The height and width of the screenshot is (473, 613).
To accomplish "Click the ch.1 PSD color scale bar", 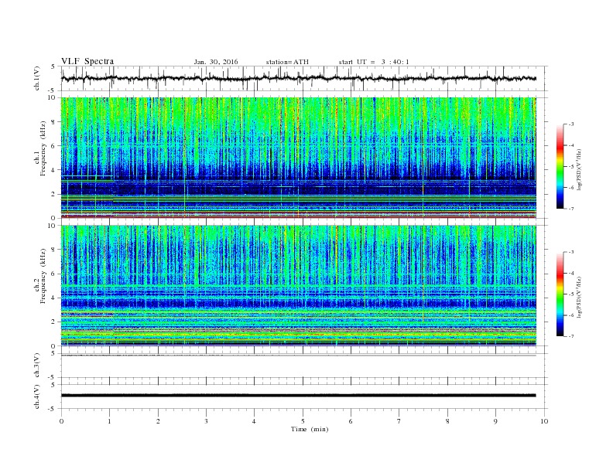I will (560, 166).
